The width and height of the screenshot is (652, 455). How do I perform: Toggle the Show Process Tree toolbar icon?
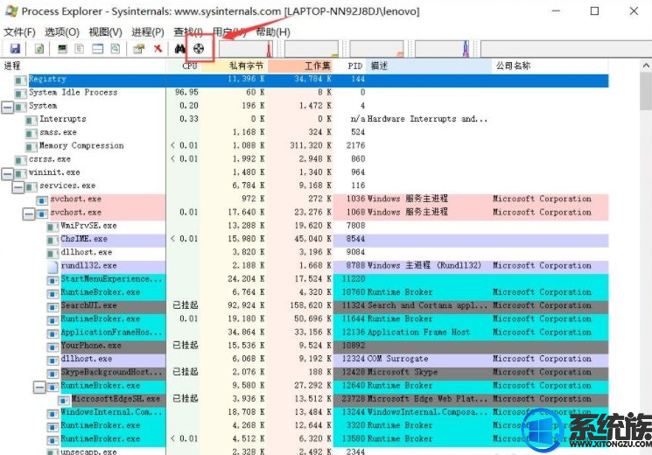tap(79, 49)
